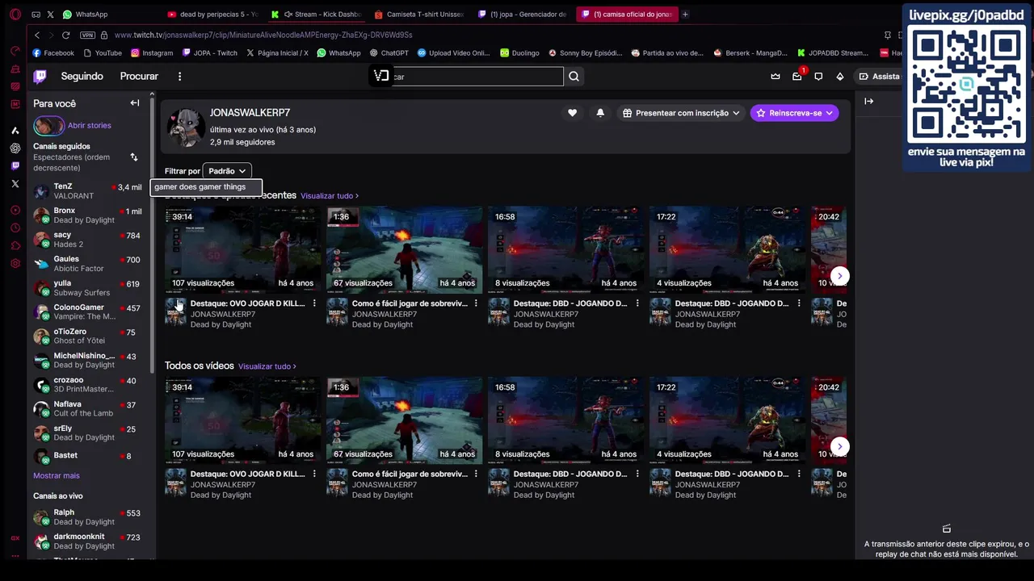Open options menu of OVO JOGAR D KILL video
Image resolution: width=1034 pixels, height=581 pixels.
pos(314,303)
